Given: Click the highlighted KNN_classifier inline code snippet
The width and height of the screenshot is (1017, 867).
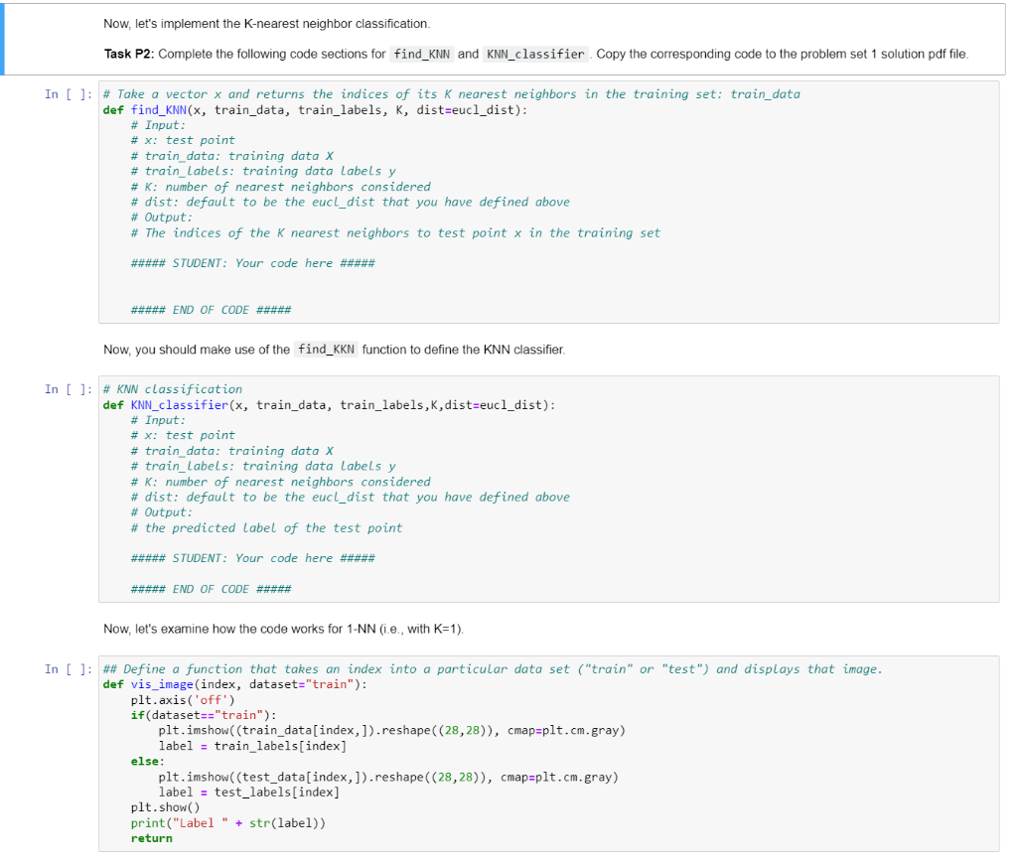Looking at the screenshot, I should [534, 54].
